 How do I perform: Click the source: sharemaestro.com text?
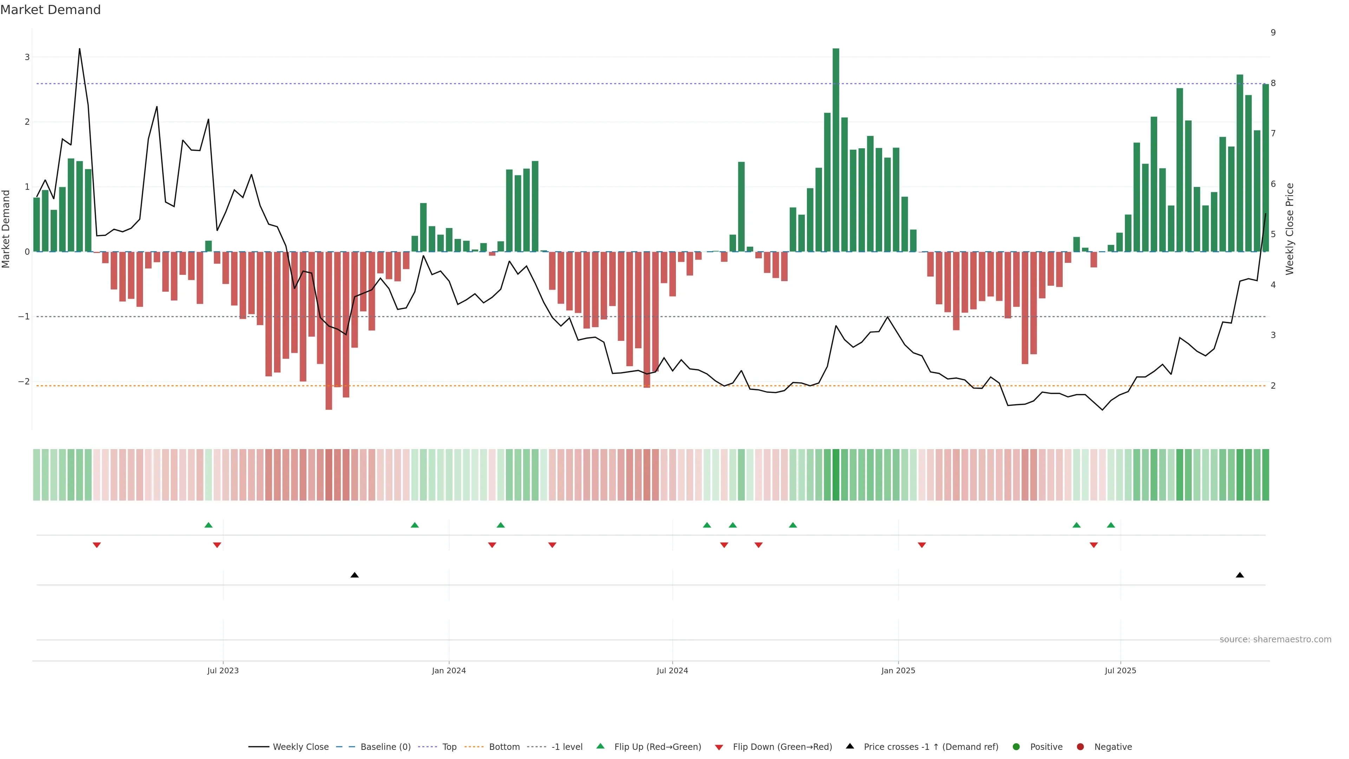click(x=1275, y=639)
